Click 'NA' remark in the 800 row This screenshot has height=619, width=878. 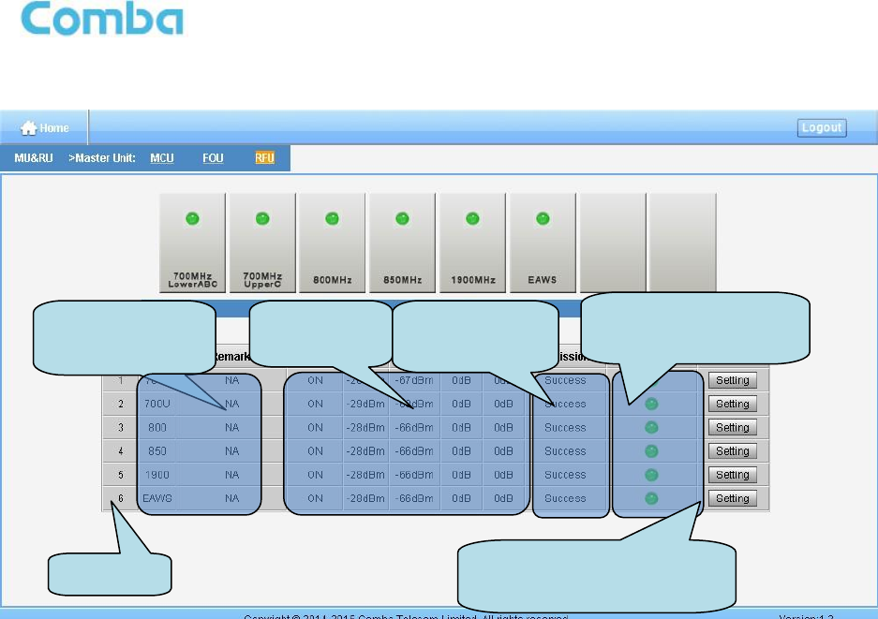click(231, 428)
